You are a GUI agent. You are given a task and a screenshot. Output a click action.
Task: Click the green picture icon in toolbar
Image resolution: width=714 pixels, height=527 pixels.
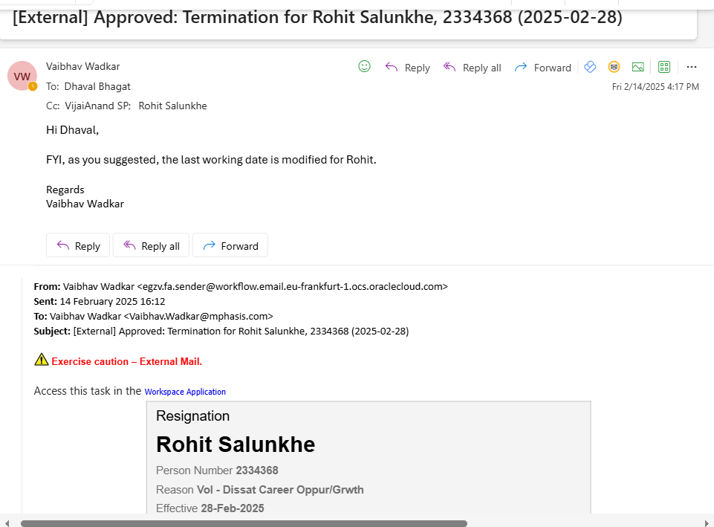tap(638, 67)
